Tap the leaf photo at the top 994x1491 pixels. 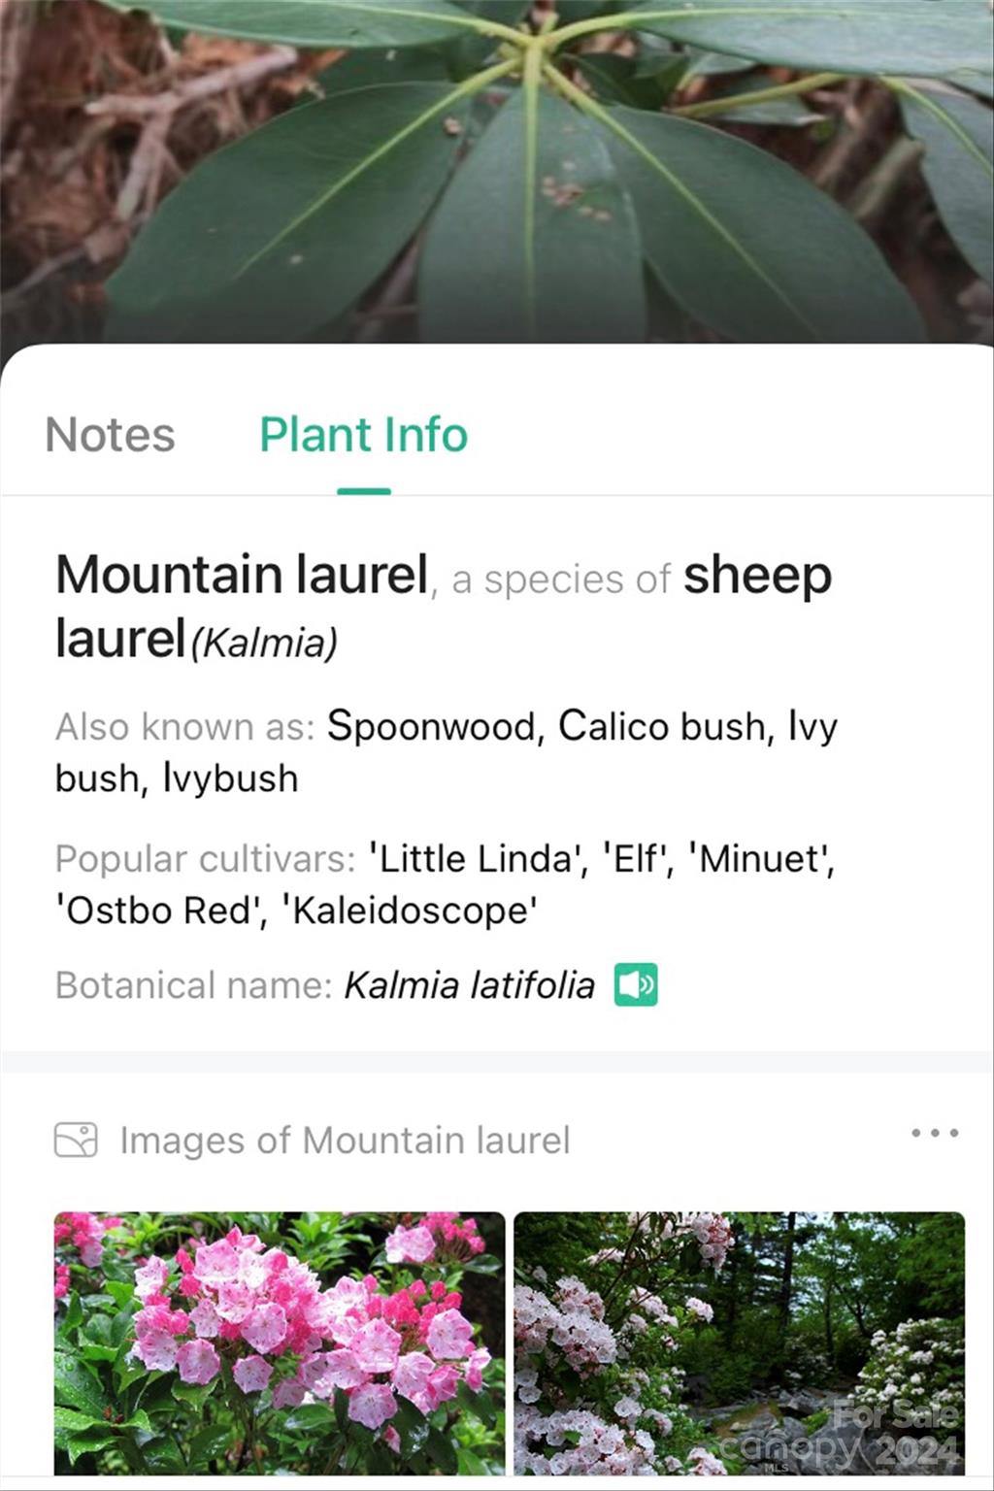pos(497,171)
